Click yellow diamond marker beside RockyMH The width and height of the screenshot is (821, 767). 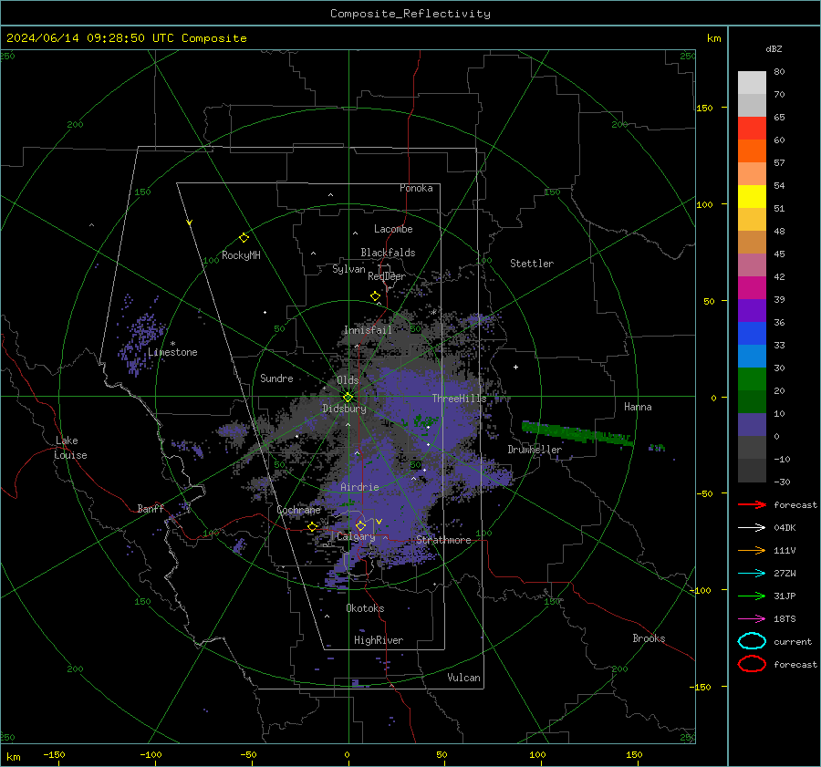click(x=244, y=238)
